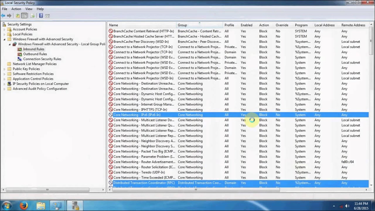Expand the Application Control Policies node
The height and width of the screenshot is (211, 375).
pos(4,79)
